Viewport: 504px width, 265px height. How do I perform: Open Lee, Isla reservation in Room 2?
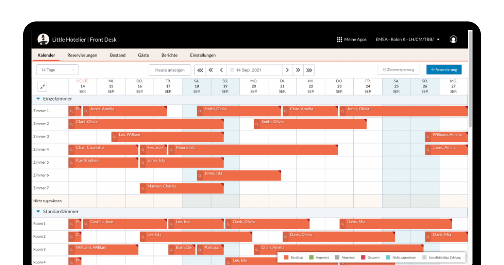(x=196, y=237)
